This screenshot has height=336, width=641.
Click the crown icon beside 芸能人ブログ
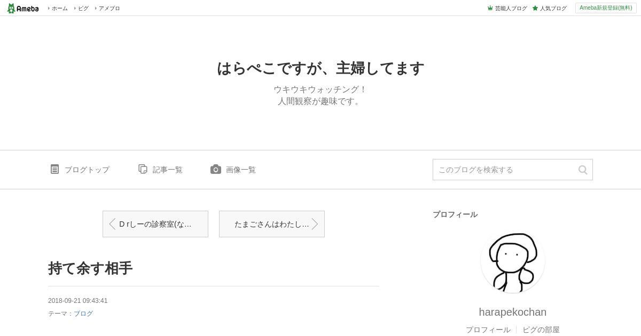[490, 8]
